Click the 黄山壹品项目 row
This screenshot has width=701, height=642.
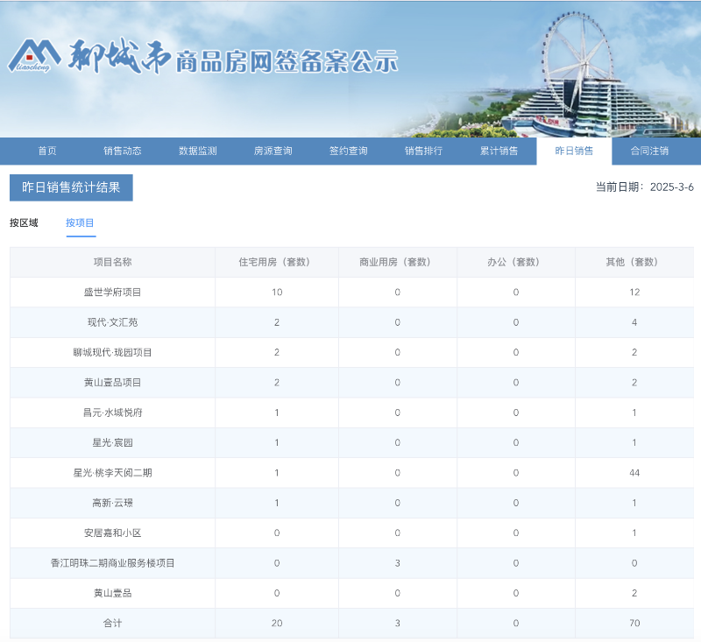(112, 382)
